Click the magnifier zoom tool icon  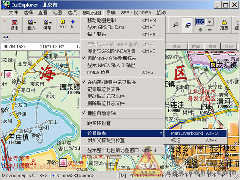(176, 25)
